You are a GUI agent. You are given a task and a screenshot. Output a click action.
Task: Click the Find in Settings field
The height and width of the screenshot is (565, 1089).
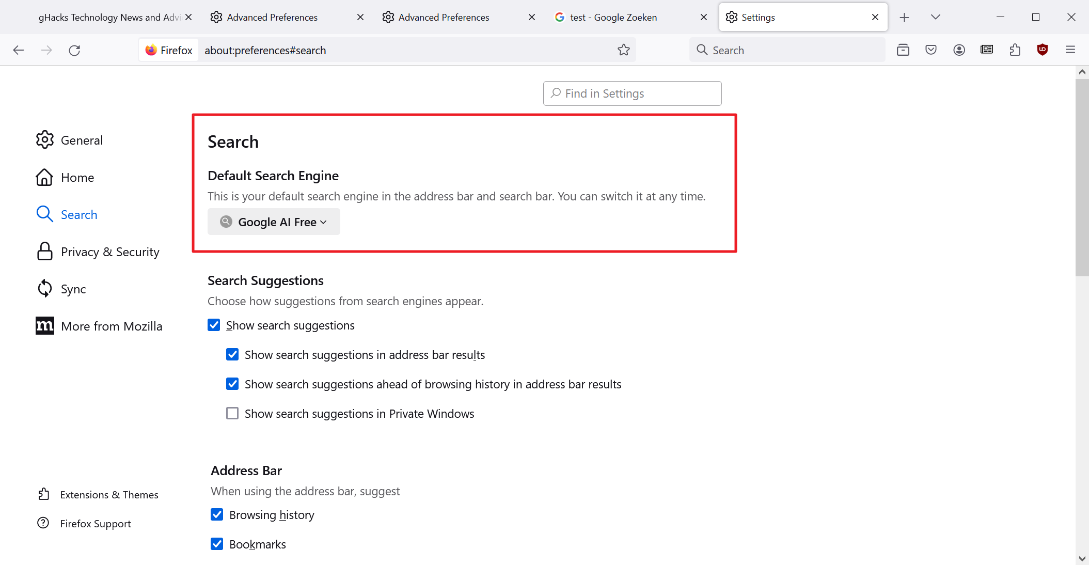[632, 93]
